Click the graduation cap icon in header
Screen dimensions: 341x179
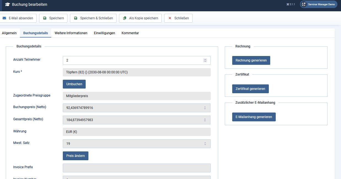[x=7, y=4]
